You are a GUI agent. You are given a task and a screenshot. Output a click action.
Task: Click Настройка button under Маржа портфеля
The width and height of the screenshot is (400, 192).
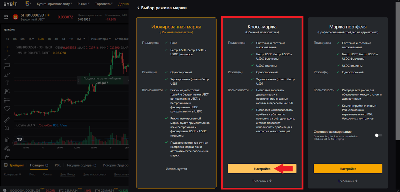click(348, 168)
